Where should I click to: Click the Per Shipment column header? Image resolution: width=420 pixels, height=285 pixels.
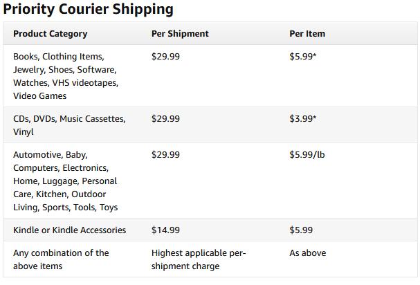(180, 34)
